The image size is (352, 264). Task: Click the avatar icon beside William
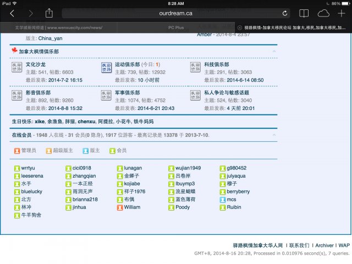point(120,207)
